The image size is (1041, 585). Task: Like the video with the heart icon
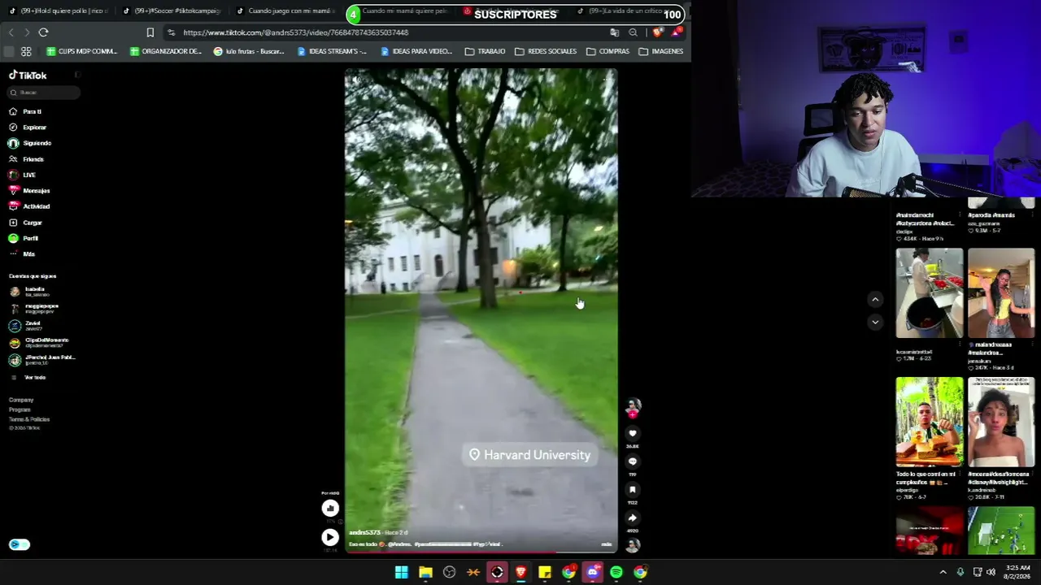click(x=633, y=434)
